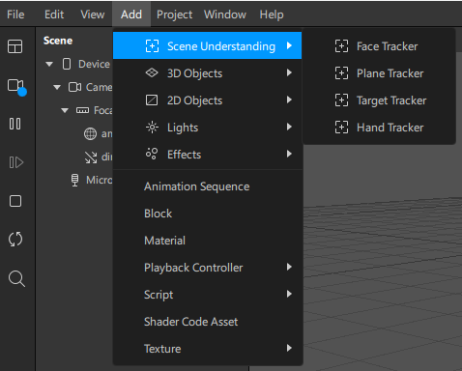
Task: Open the File menu
Action: [x=15, y=14]
